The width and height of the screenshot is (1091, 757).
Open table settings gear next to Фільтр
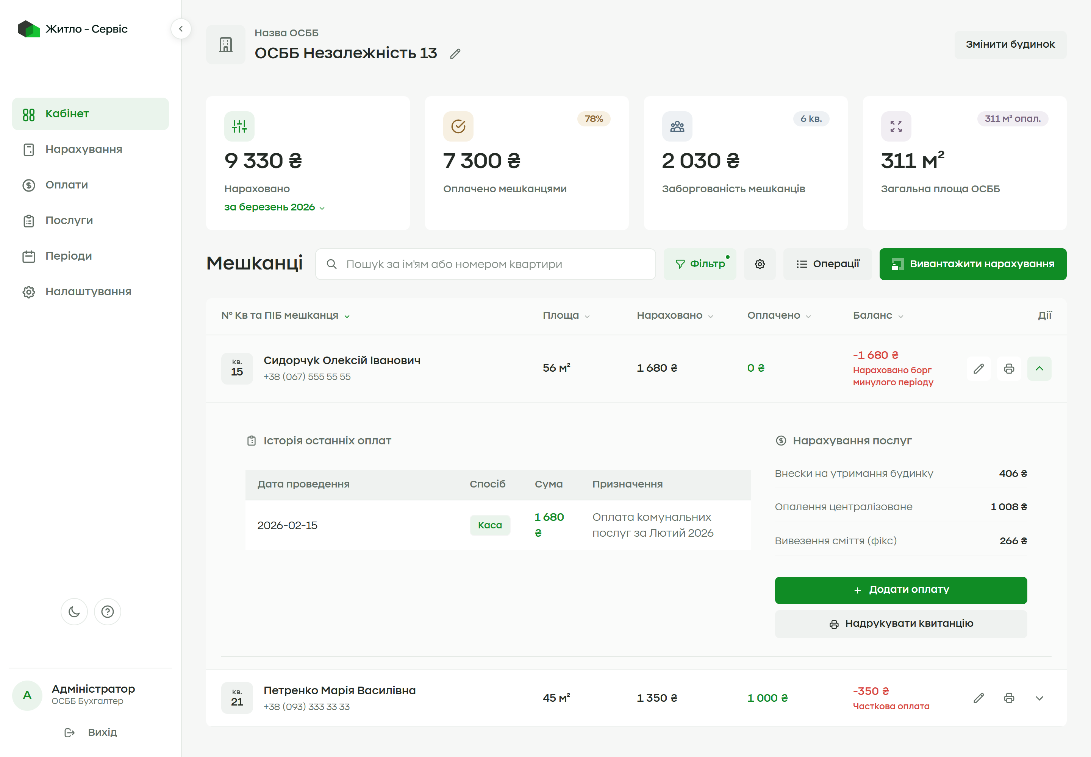[x=760, y=264]
